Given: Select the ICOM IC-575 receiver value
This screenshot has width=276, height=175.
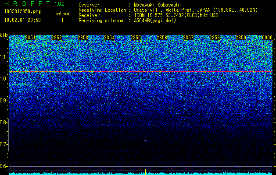Looking at the screenshot, I should pos(176,15).
